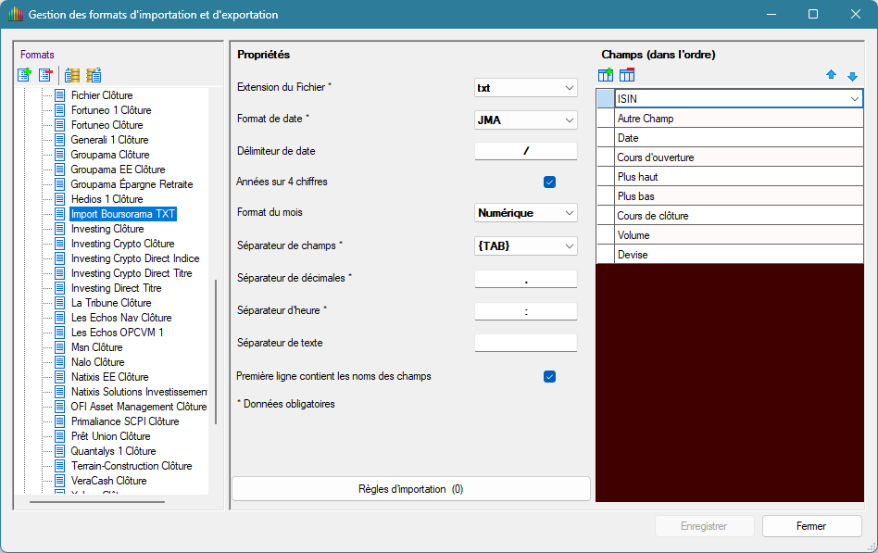This screenshot has width=878, height=553.
Task: Toggle the Années sur 4 chiffres checkbox
Action: pos(549,182)
